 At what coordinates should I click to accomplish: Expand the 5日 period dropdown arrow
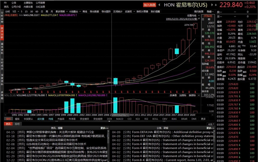[18, 12]
